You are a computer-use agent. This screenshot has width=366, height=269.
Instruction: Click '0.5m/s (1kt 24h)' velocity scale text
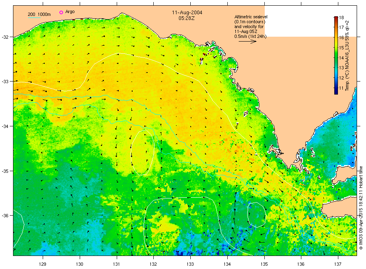[250, 36]
